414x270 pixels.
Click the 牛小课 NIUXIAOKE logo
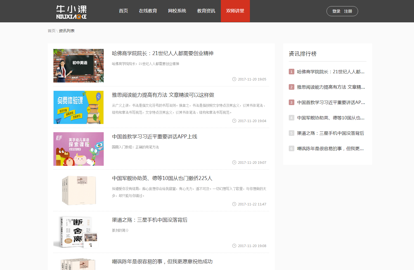[x=71, y=12]
